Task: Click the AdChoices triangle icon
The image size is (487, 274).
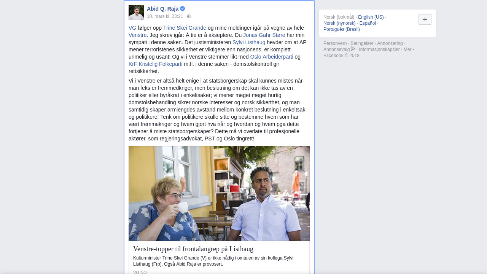Action: 353,49
